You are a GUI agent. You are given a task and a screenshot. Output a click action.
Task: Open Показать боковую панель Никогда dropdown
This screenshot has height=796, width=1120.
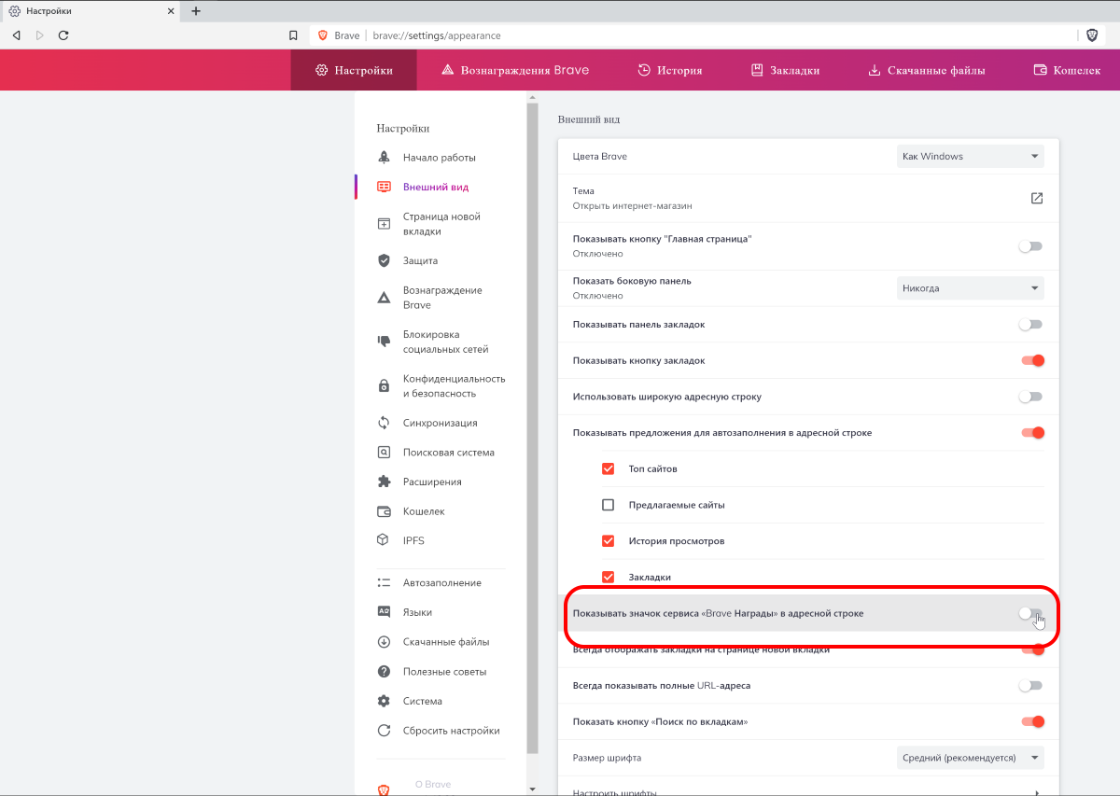[x=971, y=288]
